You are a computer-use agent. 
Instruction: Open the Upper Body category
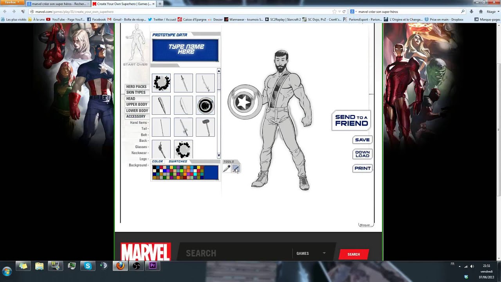coord(137,105)
